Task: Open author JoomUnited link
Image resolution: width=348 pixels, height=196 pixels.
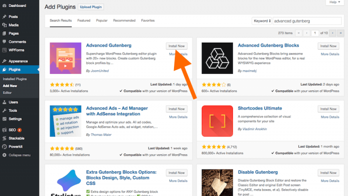Action: point(100,71)
